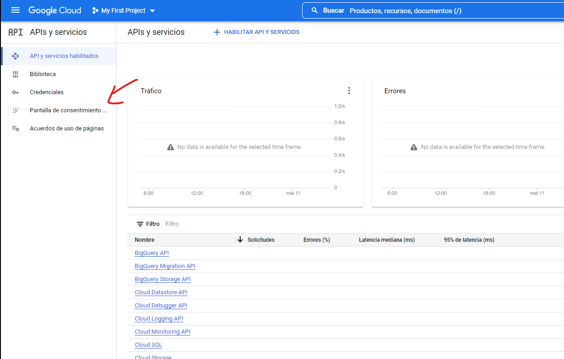Open the Tráfico chart three-dot menu
Image resolution: width=564 pixels, height=359 pixels.
pos(349,91)
